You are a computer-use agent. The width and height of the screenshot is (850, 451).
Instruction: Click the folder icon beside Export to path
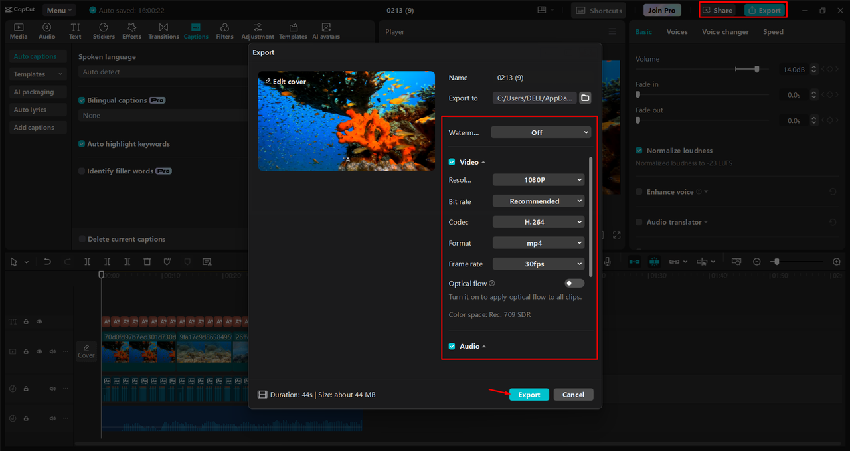click(585, 98)
